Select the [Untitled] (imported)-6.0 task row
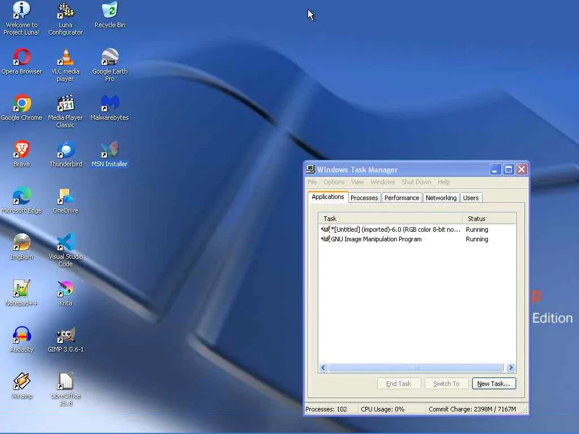The width and height of the screenshot is (579, 434). (417, 229)
